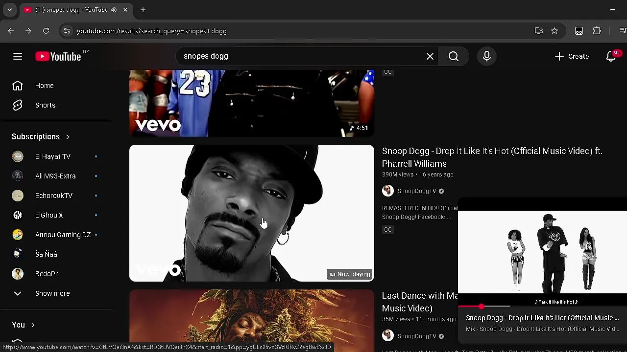The height and width of the screenshot is (352, 627).
Task: Go to YouTube home via logo
Action: 58,57
